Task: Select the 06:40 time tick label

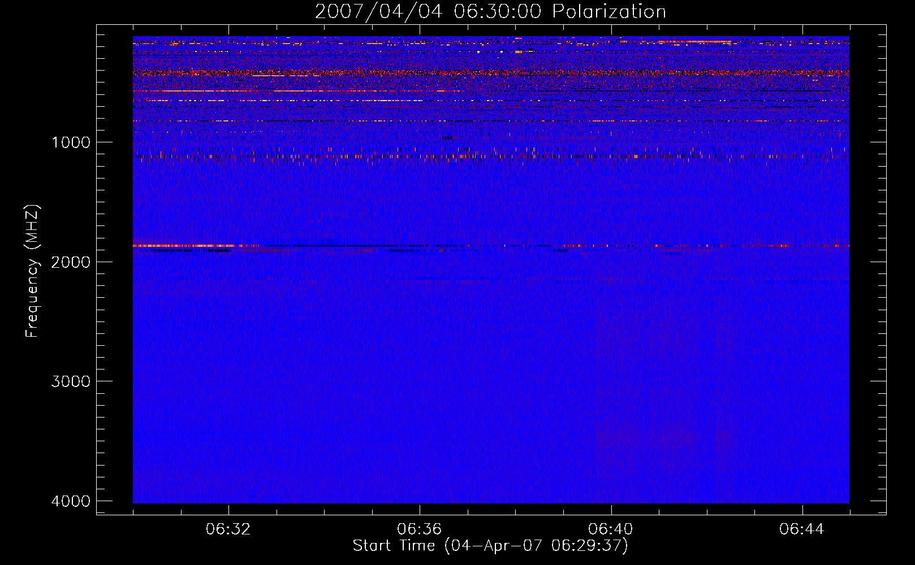Action: (611, 529)
